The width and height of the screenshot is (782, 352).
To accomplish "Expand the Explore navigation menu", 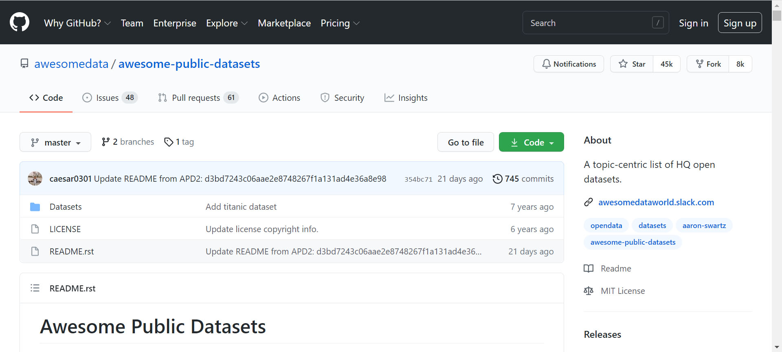I will 227,23.
